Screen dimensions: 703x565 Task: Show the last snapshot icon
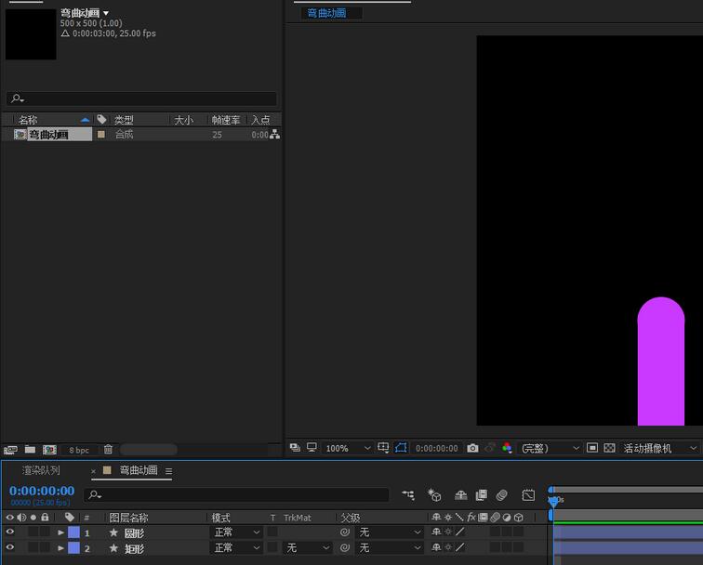(x=490, y=448)
